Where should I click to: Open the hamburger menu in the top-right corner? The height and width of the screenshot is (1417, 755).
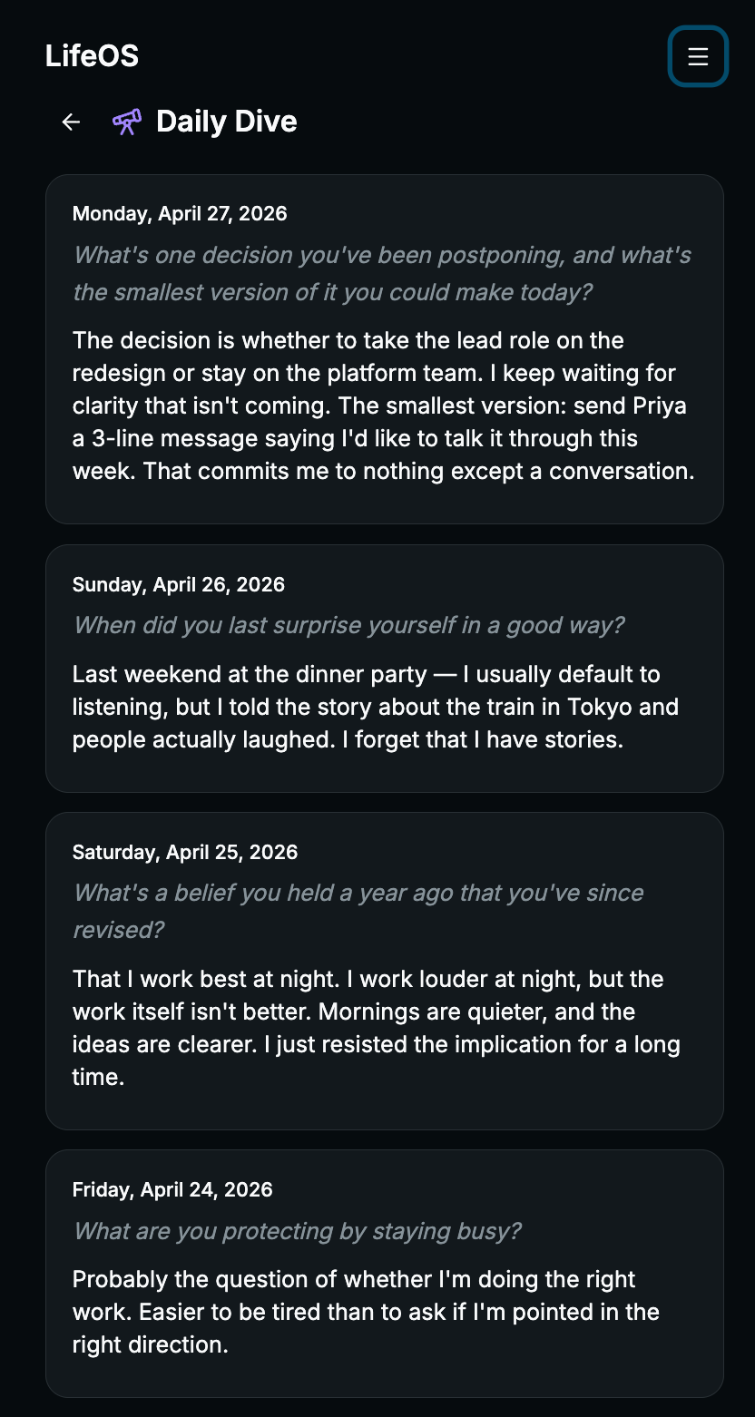tap(698, 56)
